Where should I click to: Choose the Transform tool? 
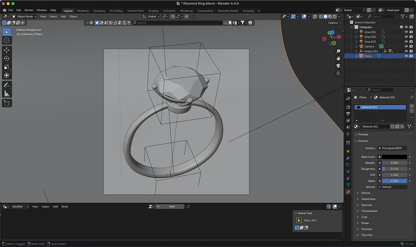point(7,76)
